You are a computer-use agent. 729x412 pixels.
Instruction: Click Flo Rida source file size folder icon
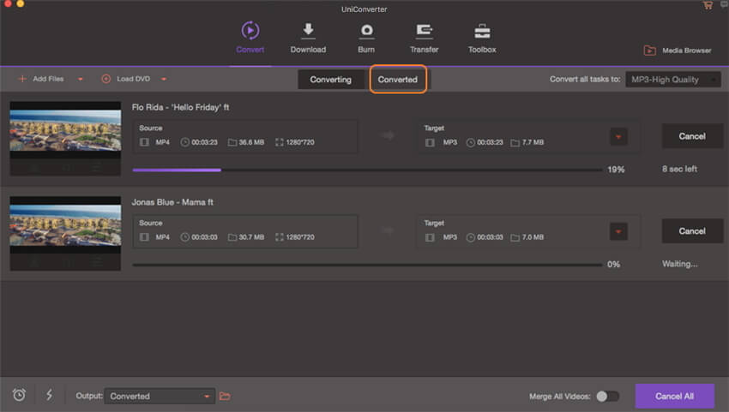coord(232,142)
